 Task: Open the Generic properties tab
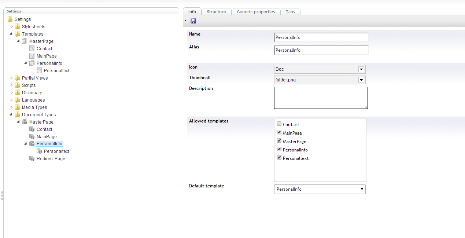[256, 12]
